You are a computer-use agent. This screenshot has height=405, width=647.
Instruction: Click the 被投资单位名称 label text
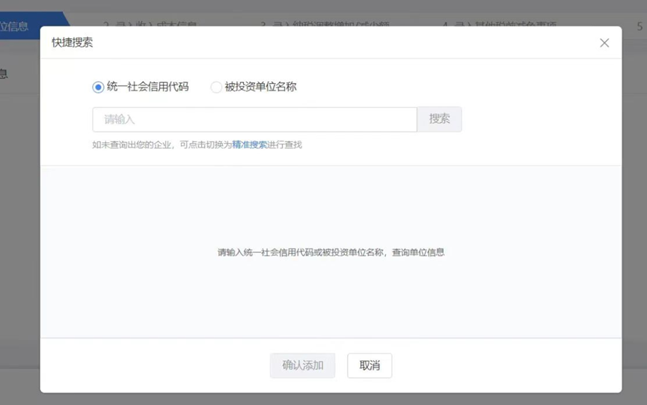pyautogui.click(x=260, y=87)
